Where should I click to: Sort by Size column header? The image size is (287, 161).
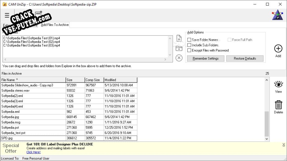pyautogui.click(x=75, y=80)
